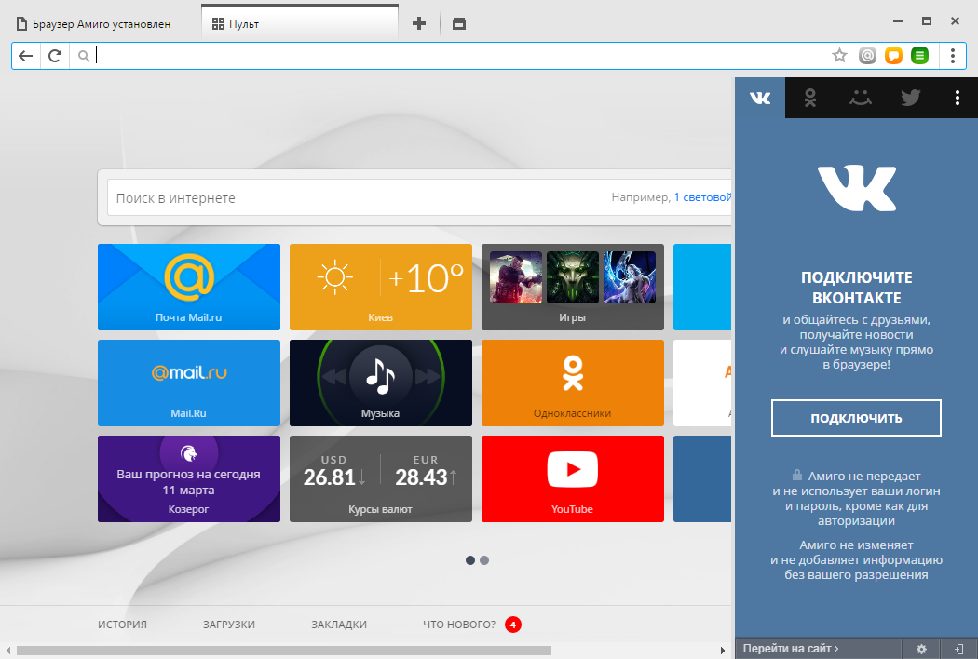Screen dimensions: 978x659
Task: Click the large VK logo in the panel
Action: click(856, 188)
